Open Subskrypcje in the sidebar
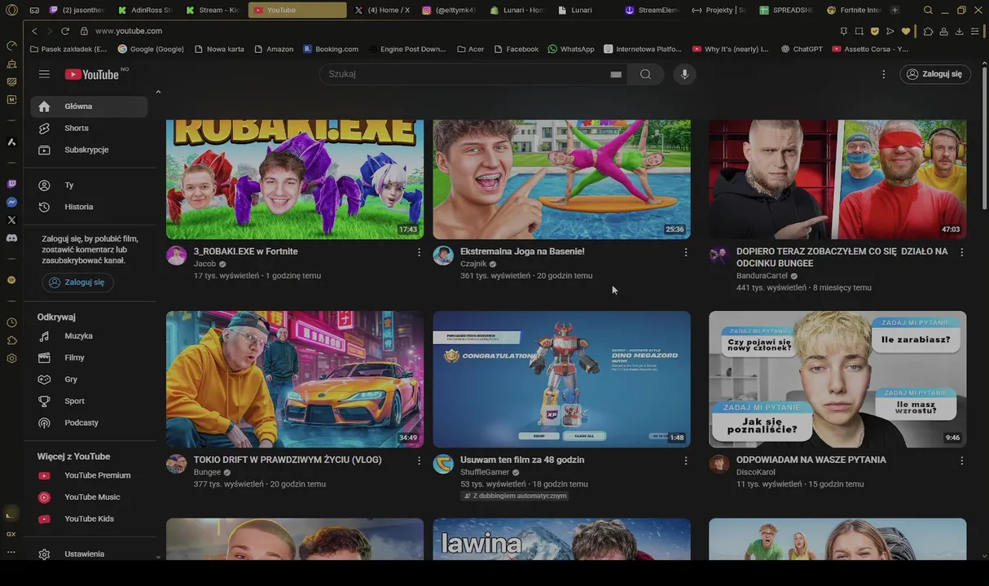 click(x=90, y=150)
